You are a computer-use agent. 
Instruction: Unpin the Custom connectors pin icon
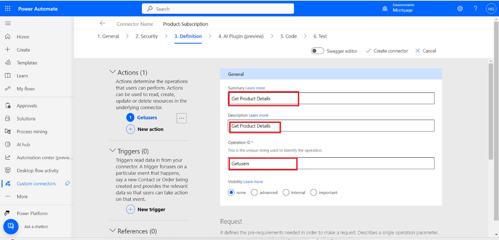point(67,183)
